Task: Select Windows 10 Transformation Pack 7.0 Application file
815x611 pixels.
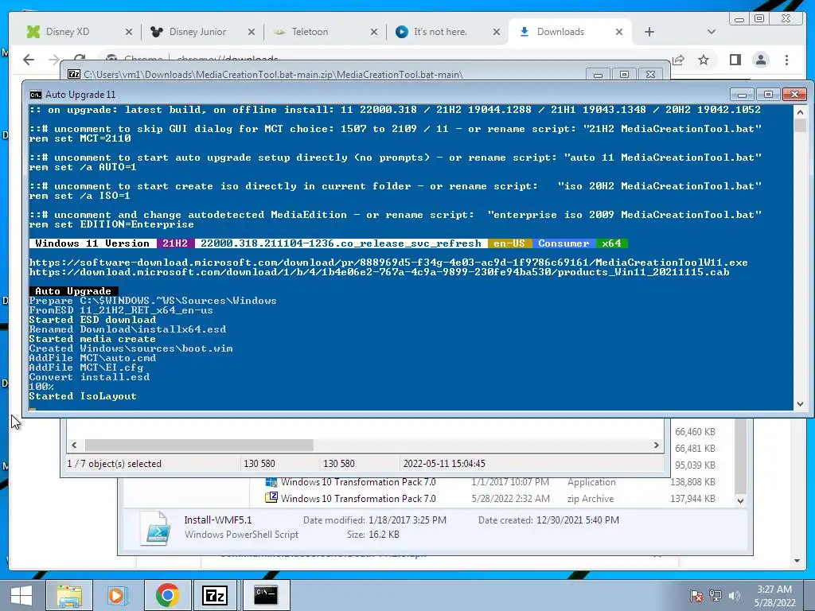Action: (x=359, y=481)
